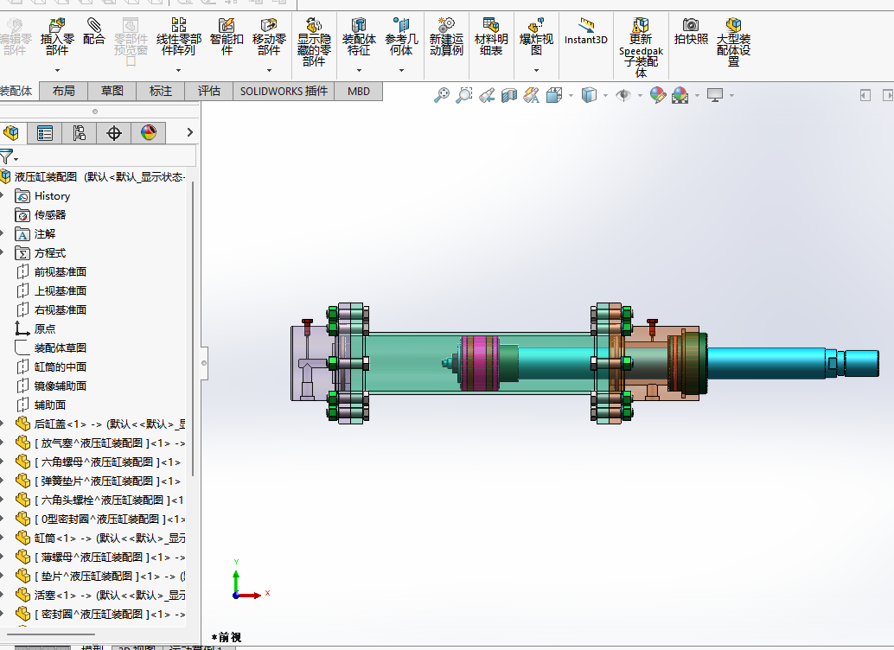894x650 pixels.
Task: Open DimXpertManager crosshair tab
Action: [x=114, y=133]
